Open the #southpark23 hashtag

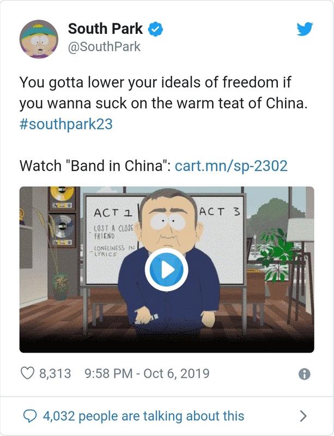[x=66, y=124]
